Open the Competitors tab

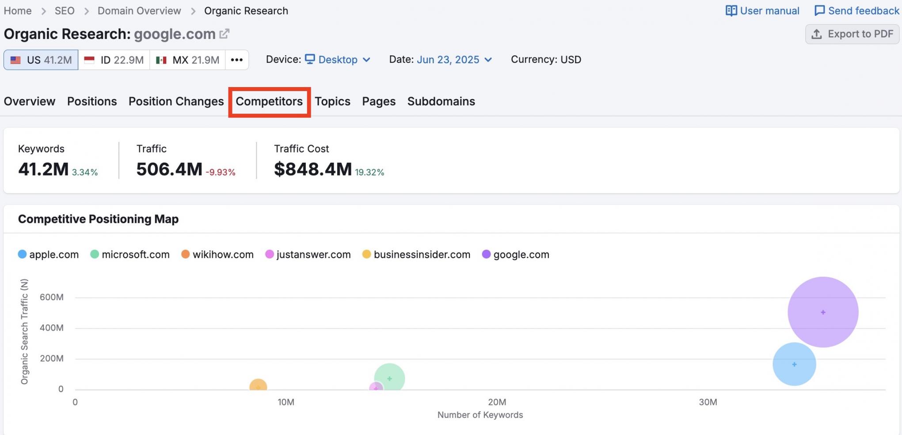pyautogui.click(x=269, y=101)
